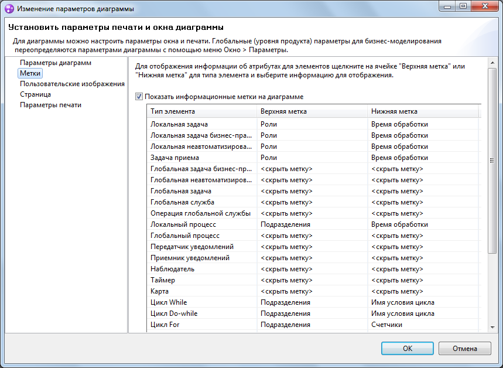This screenshot has height=368, width=503.
Task: Click top label cell for 'Таймер' row
Action: point(312,280)
